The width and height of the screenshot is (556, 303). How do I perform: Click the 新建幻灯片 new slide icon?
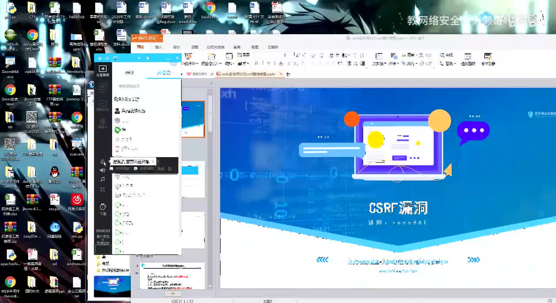(212, 56)
